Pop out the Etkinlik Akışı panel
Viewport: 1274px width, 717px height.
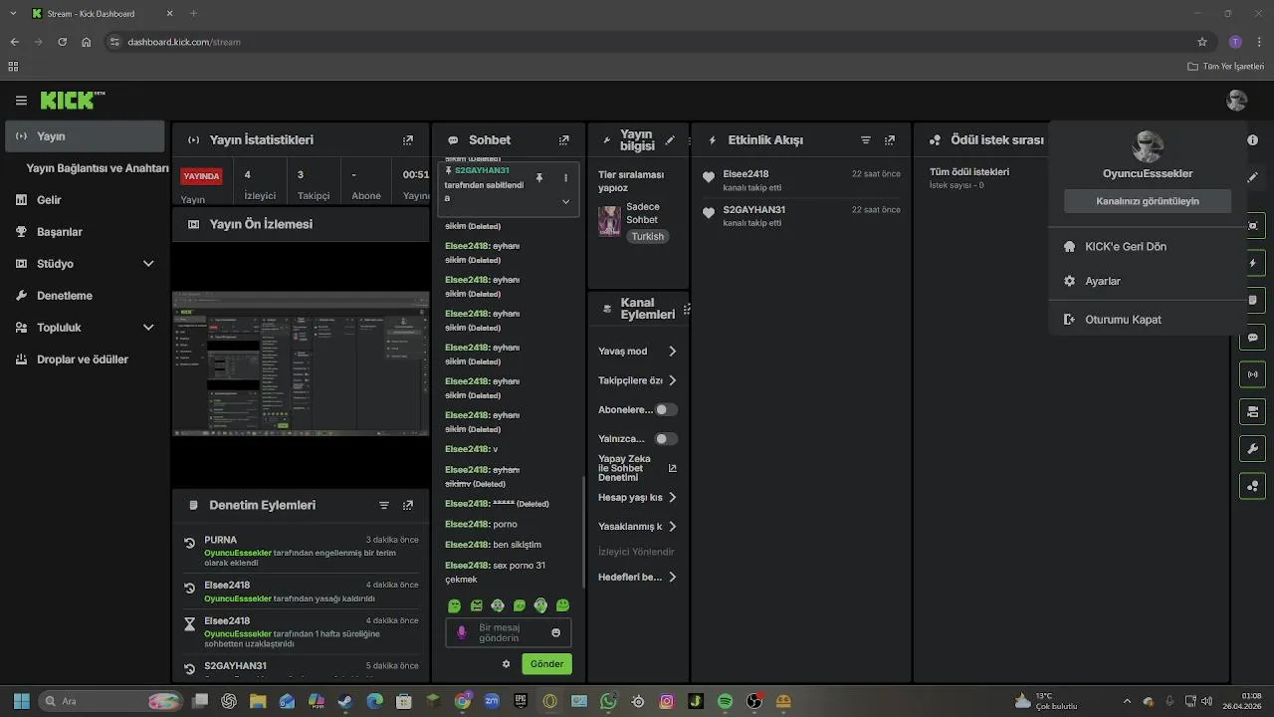(x=890, y=140)
